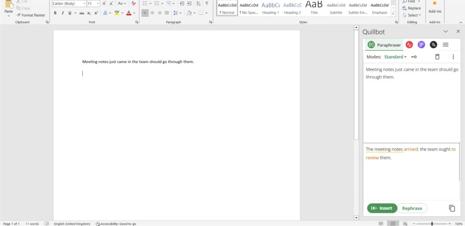Increase font size with grow button

[x=104, y=4]
